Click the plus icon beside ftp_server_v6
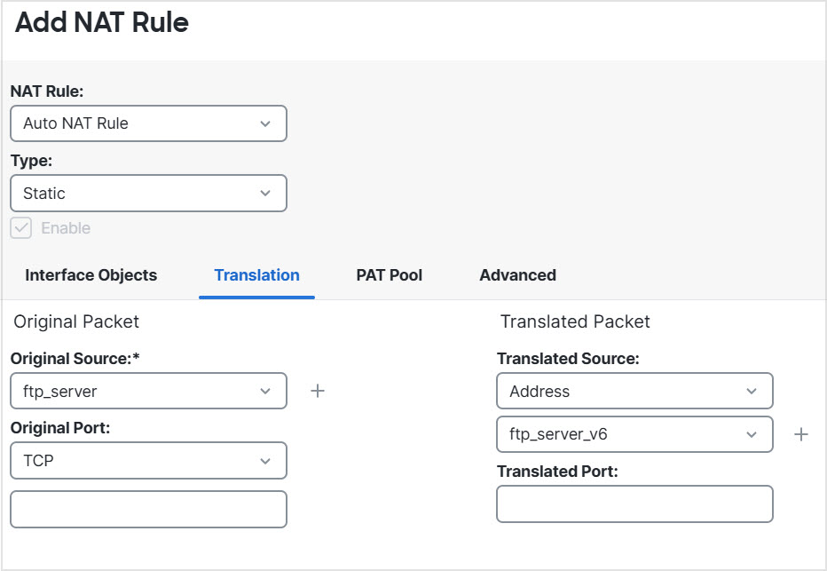 pyautogui.click(x=800, y=434)
